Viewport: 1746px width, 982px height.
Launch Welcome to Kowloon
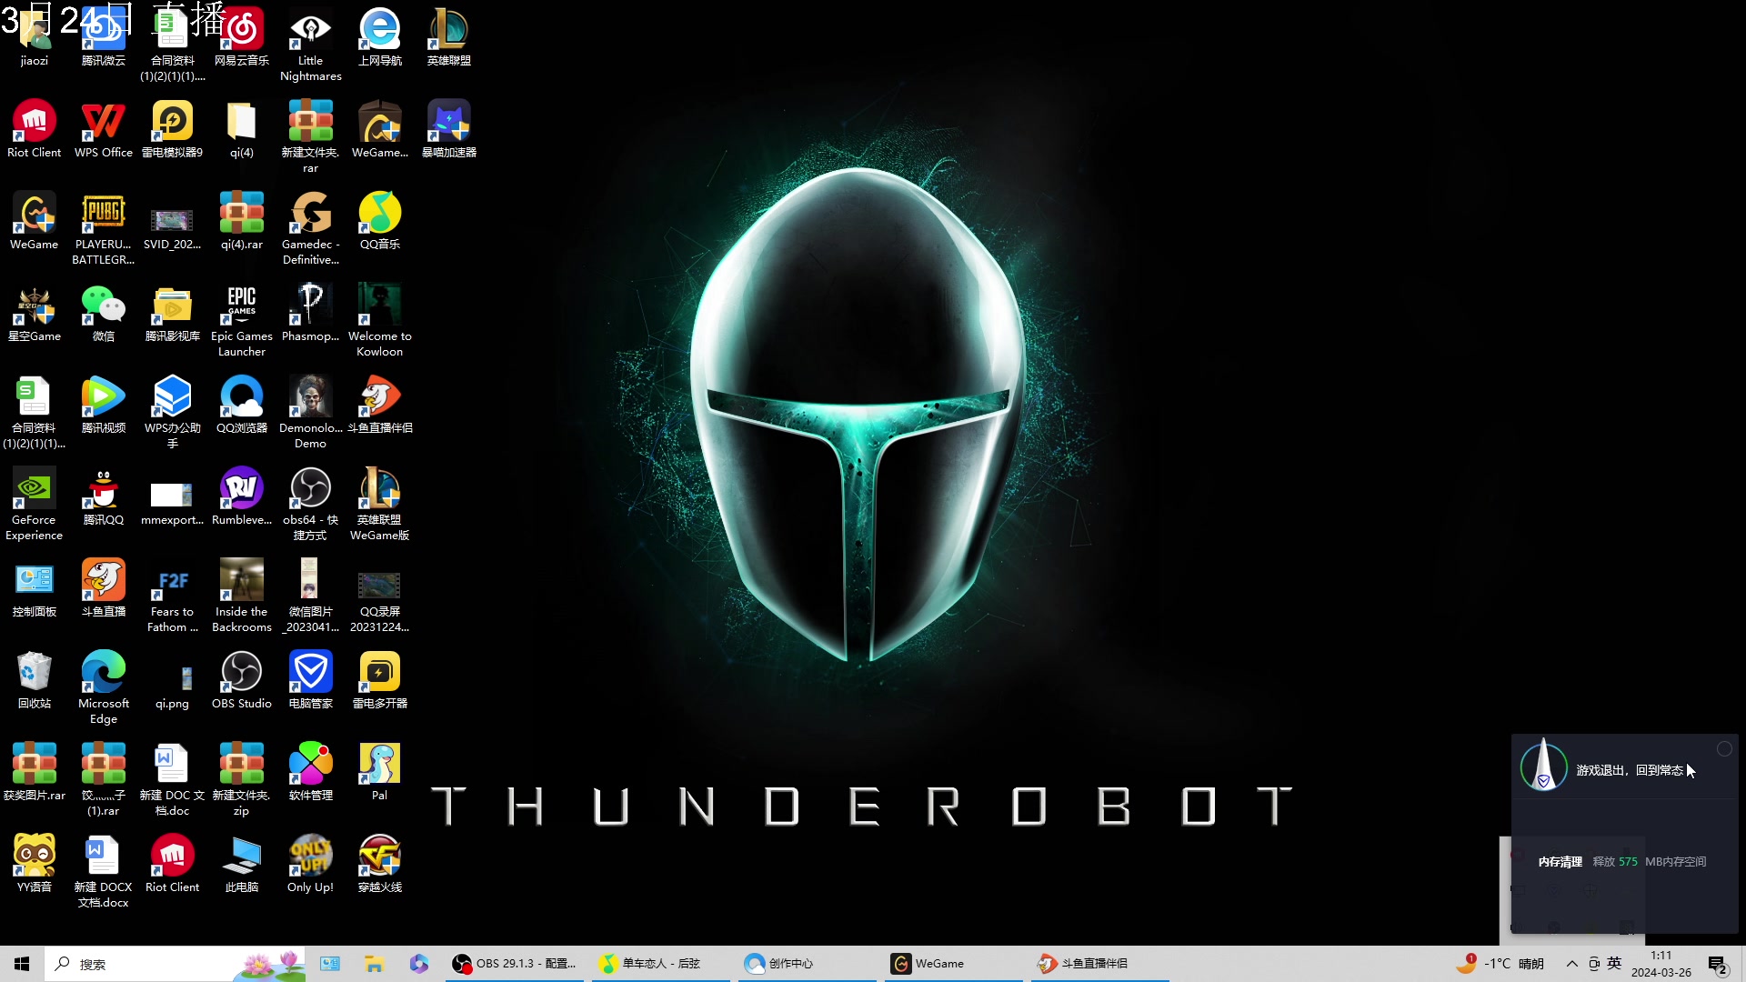point(380,321)
